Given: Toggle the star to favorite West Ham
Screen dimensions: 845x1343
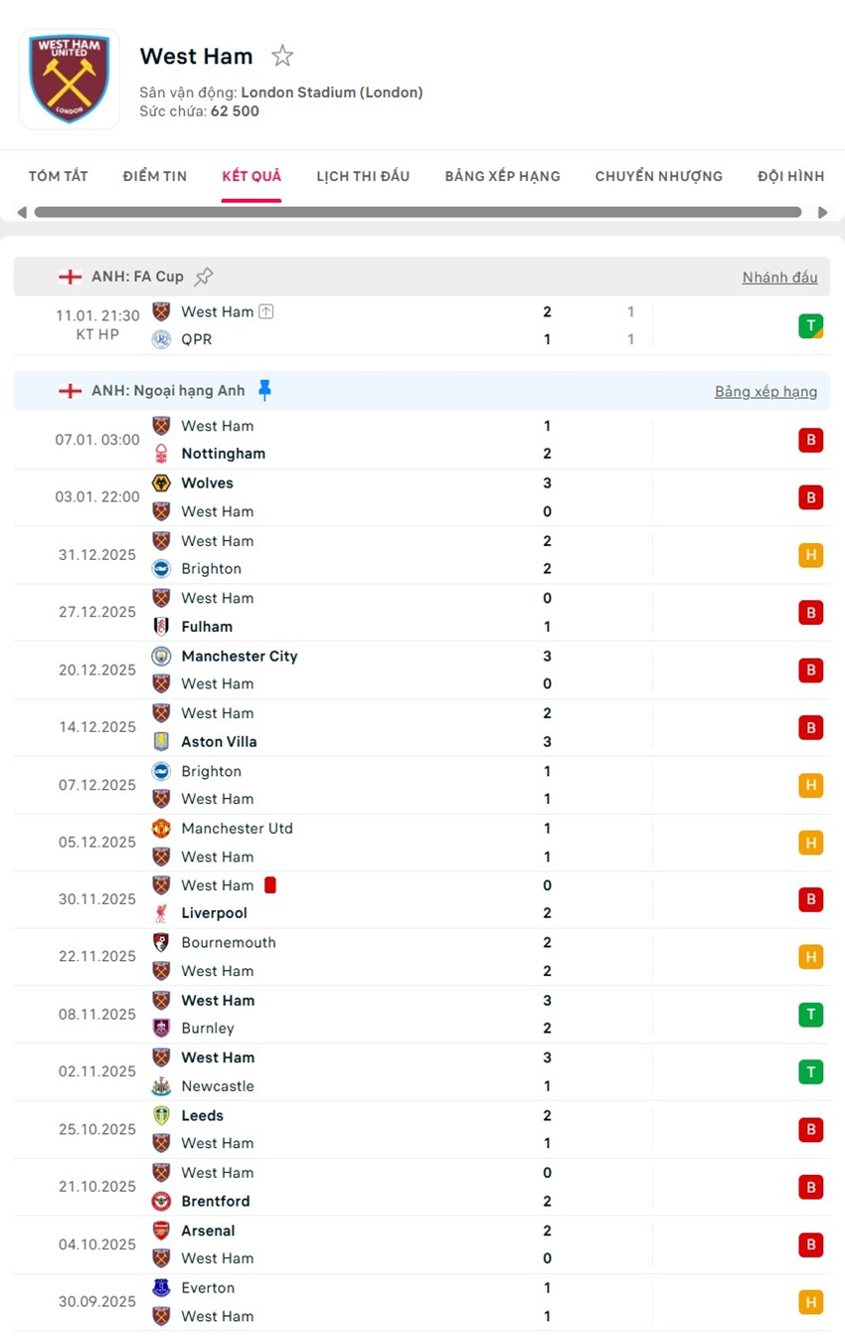Looking at the screenshot, I should point(281,56).
